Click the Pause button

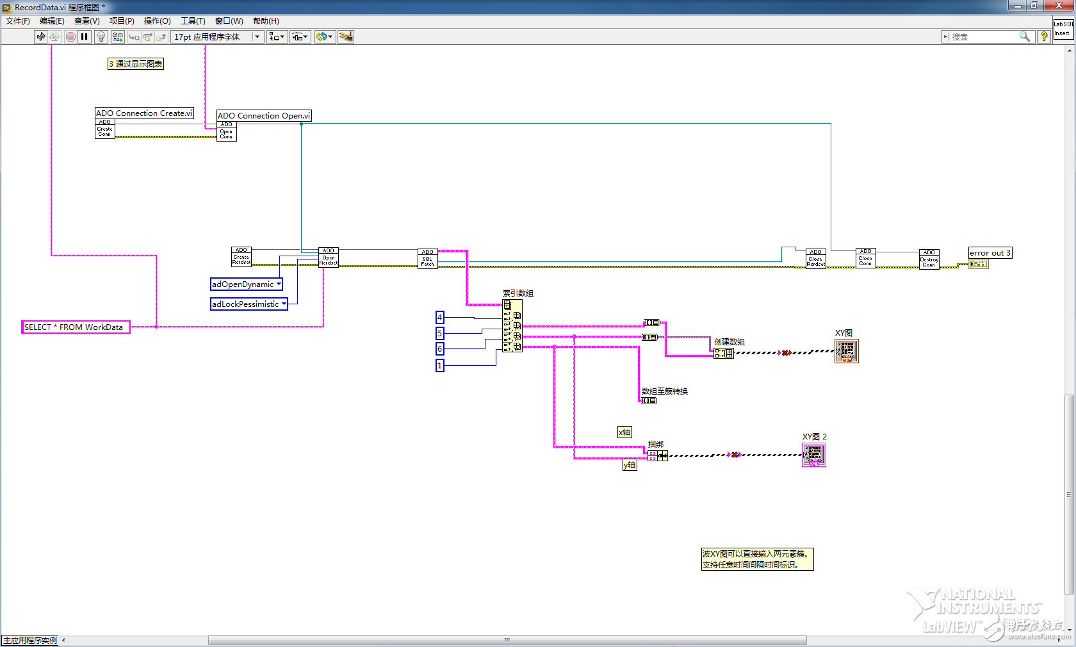point(84,37)
